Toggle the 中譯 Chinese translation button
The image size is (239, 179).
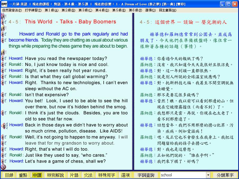pos(36,175)
